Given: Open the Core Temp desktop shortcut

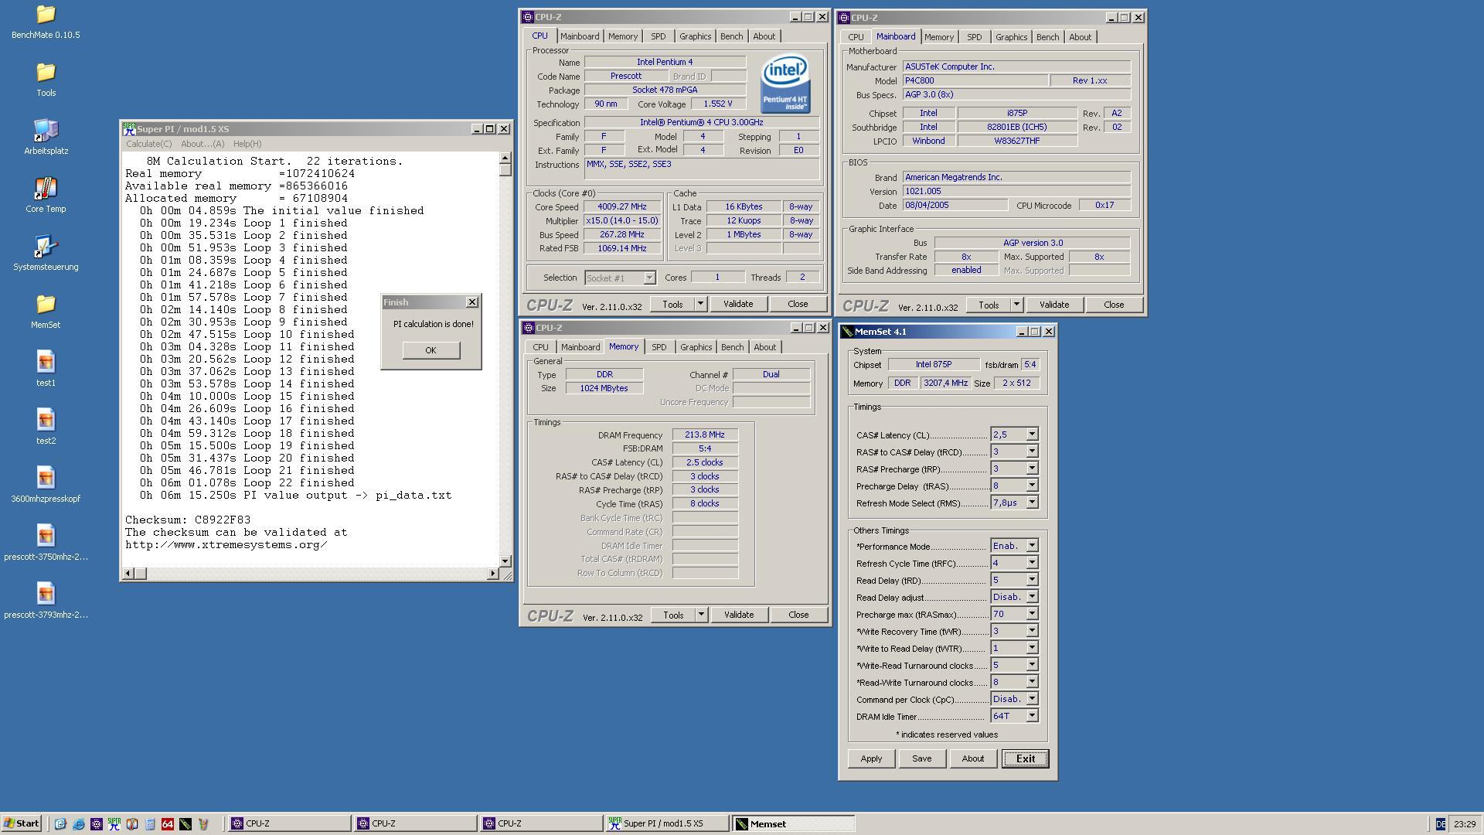Looking at the screenshot, I should coord(46,189).
